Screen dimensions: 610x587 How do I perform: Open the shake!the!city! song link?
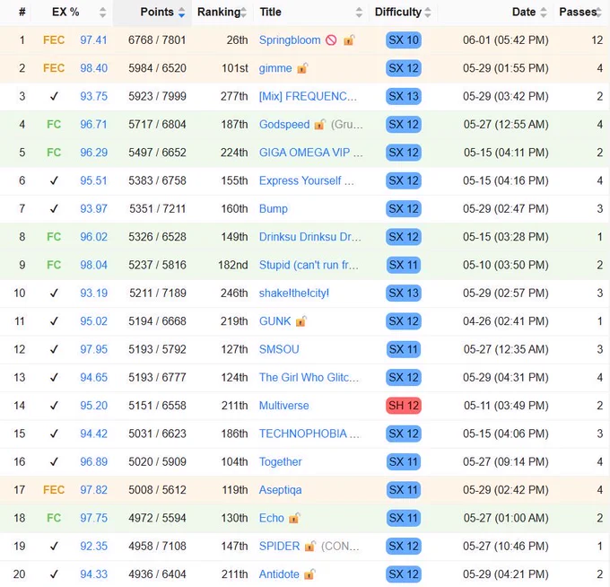[x=294, y=293]
